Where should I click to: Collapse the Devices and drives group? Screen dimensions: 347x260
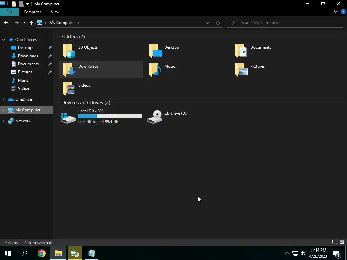[x=58, y=103]
